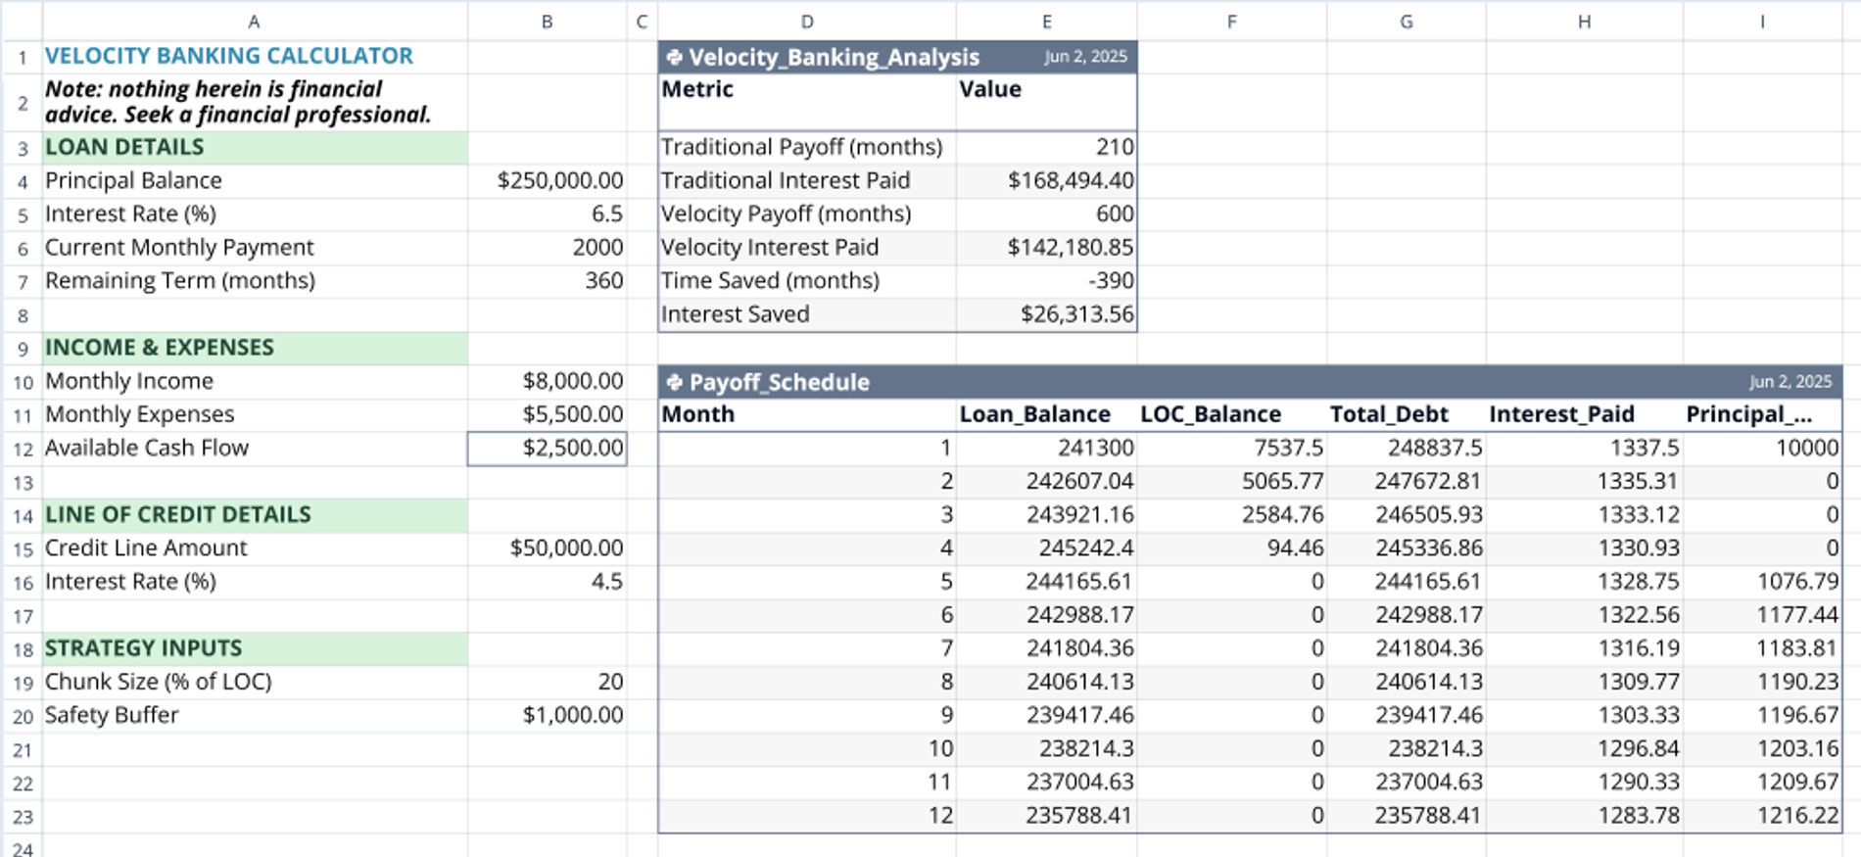Select month 12 loan balance 235788.41
The height and width of the screenshot is (857, 1861).
(1046, 816)
